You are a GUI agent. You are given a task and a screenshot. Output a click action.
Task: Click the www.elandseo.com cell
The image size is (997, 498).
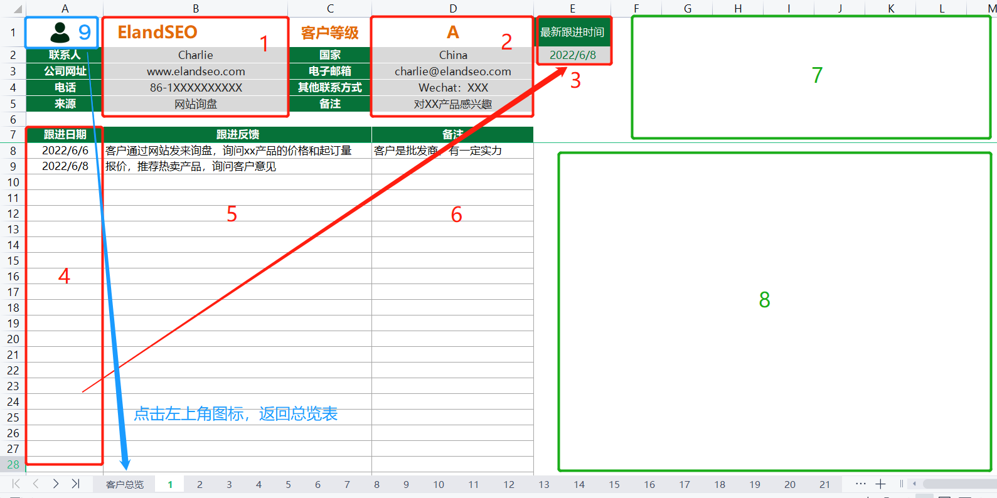click(196, 71)
